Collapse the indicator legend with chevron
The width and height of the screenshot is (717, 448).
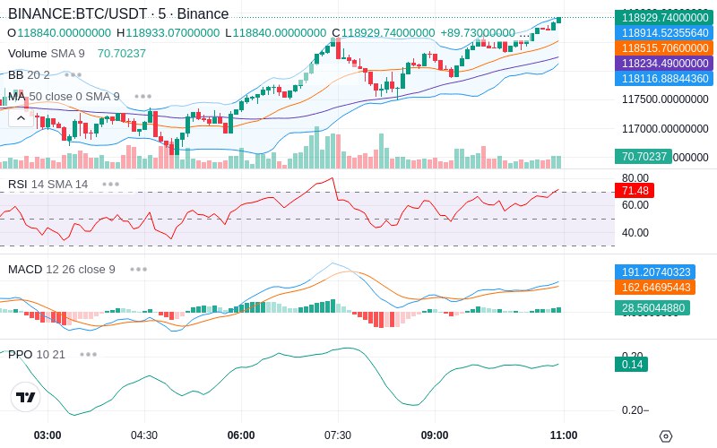(21, 119)
